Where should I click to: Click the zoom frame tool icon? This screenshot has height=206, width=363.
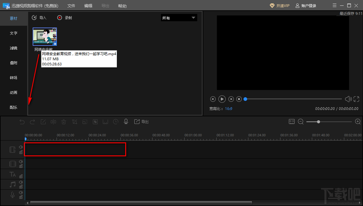tap(85, 122)
